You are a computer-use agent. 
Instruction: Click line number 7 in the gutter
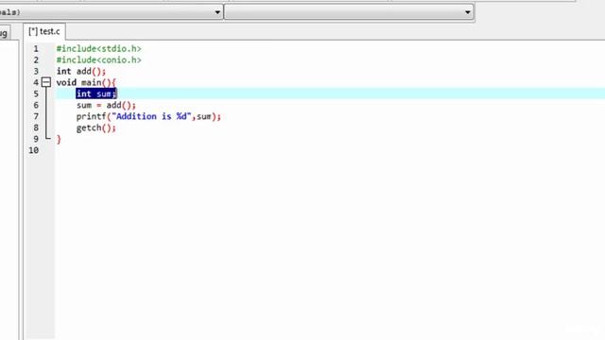tap(36, 116)
